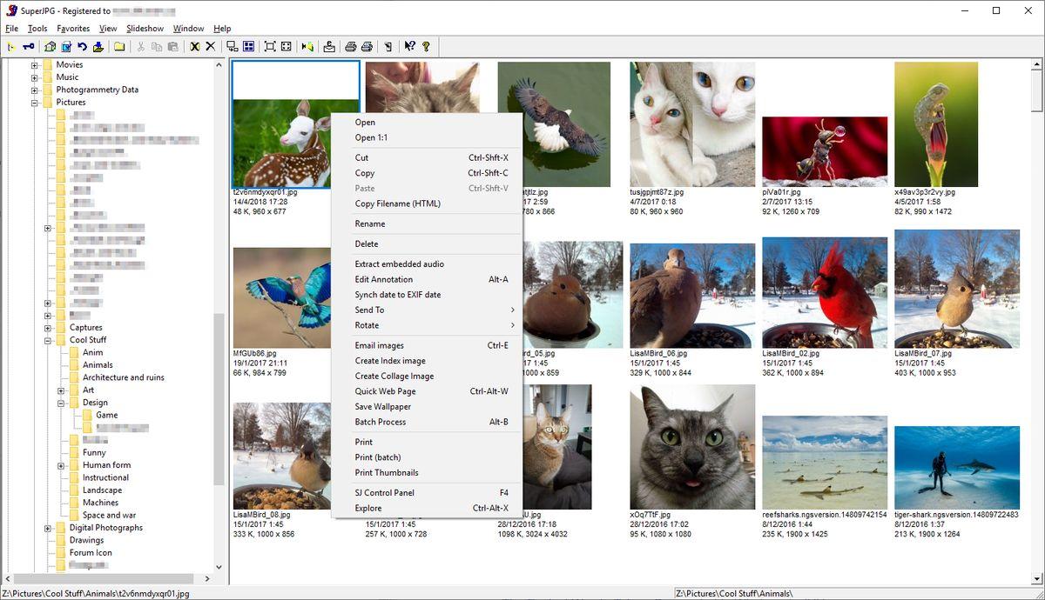Select the plVa01r.jpg ant thumbnail
The image size is (1045, 600).
pyautogui.click(x=825, y=152)
